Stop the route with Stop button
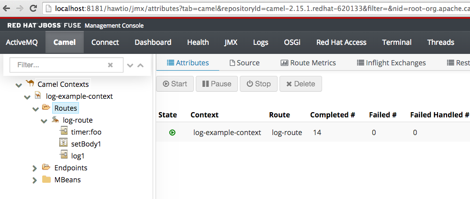This screenshot has height=199, width=470. 258,84
